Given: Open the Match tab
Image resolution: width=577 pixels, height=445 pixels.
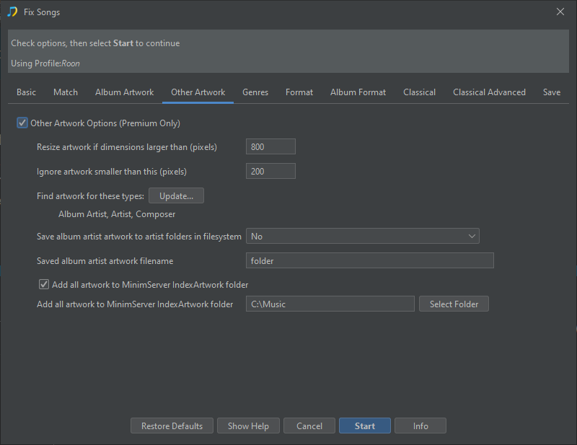Looking at the screenshot, I should 66,92.
